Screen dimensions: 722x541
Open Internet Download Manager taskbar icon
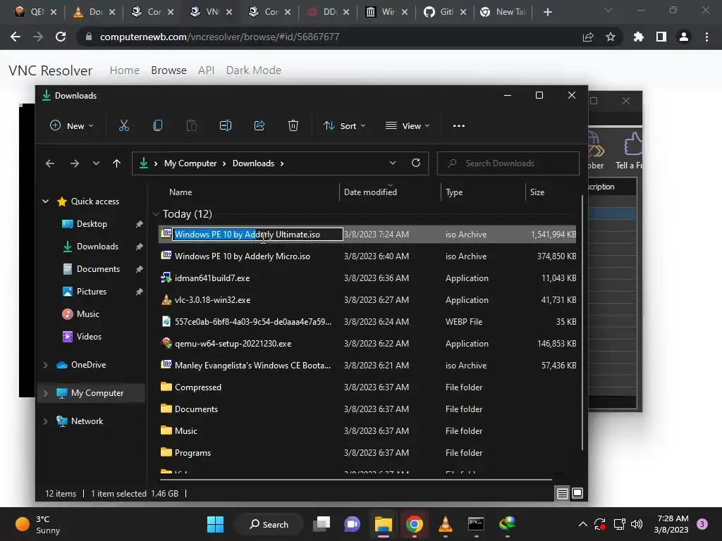[507, 524]
